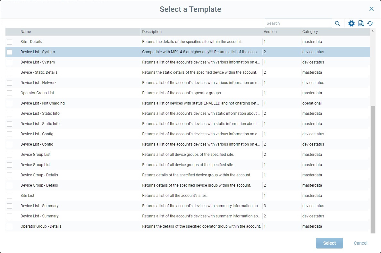Click the Cancel link
Screen dimensions: 381x253
coord(360,243)
